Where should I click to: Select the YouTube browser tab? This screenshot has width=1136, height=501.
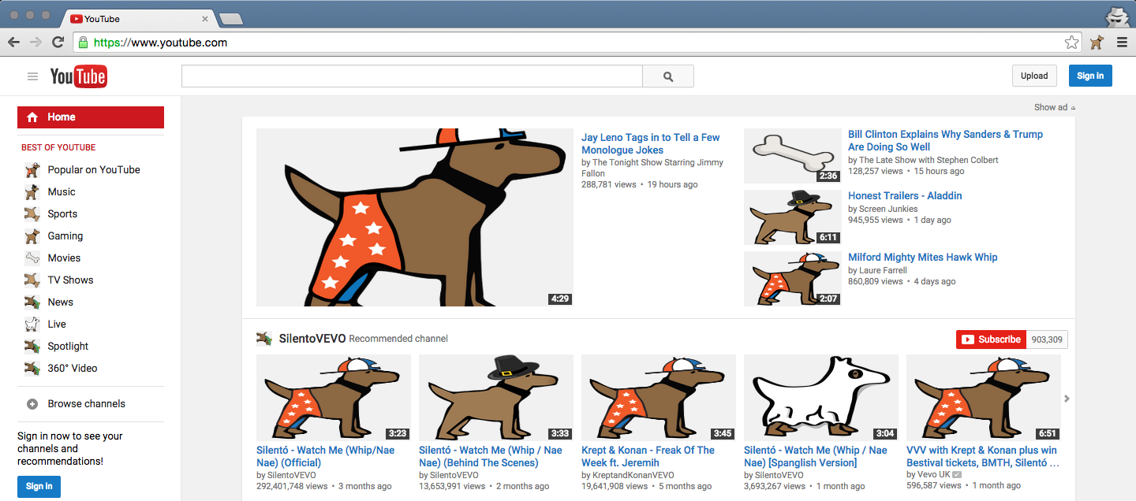click(x=140, y=19)
